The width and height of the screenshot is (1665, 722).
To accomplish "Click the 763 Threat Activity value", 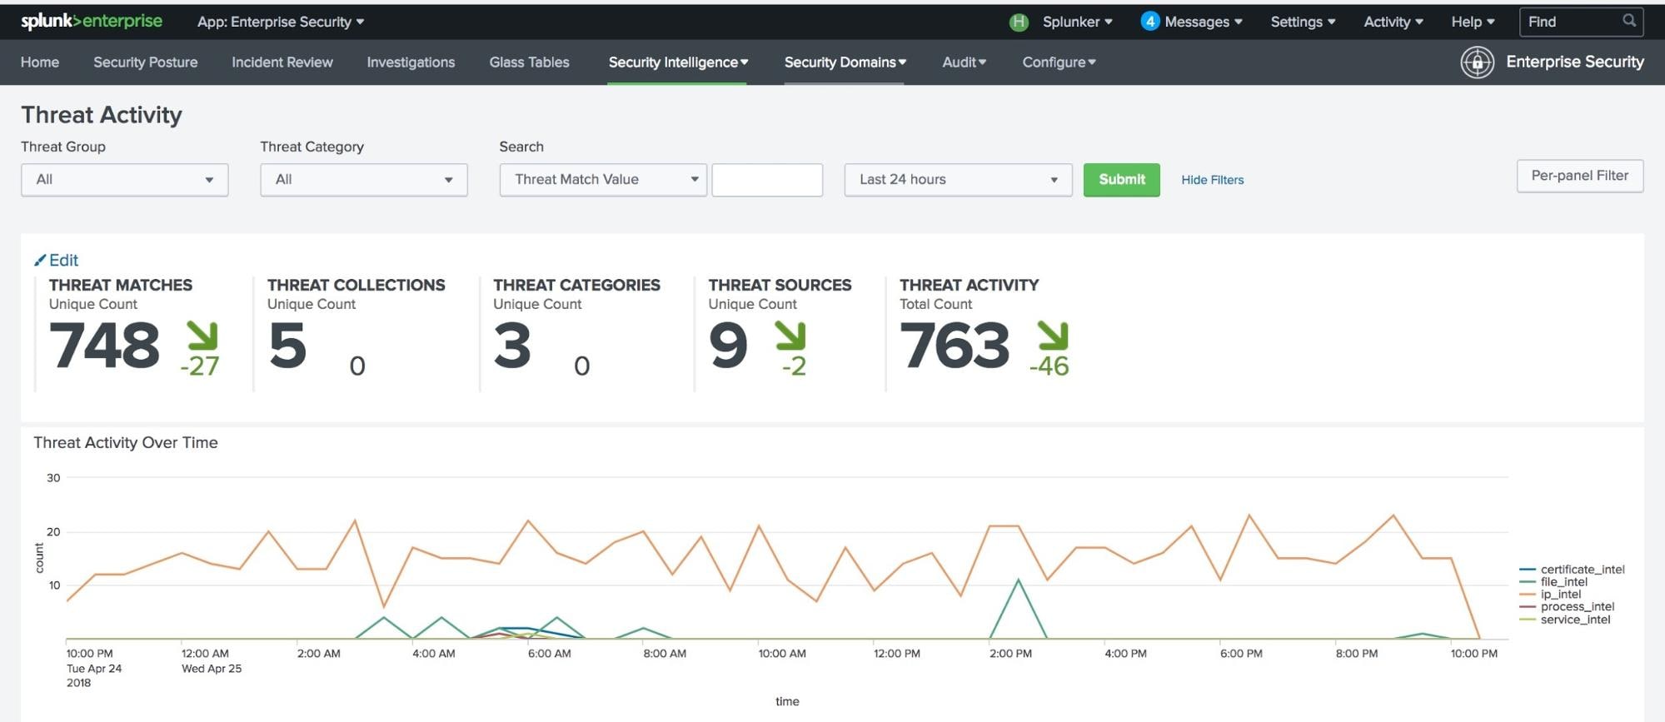I will [955, 345].
